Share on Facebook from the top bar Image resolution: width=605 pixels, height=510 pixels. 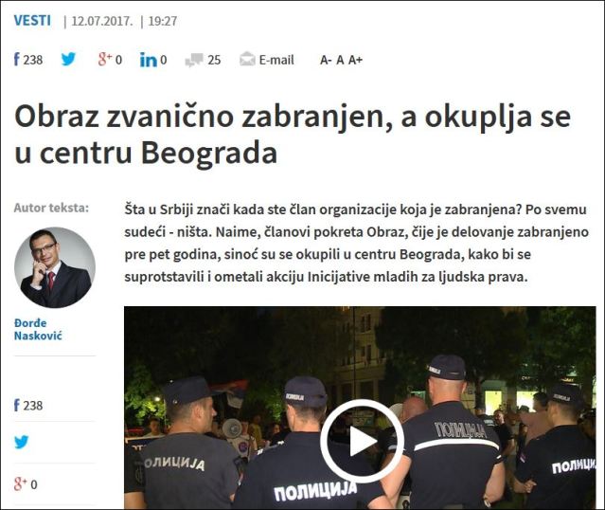point(17,60)
